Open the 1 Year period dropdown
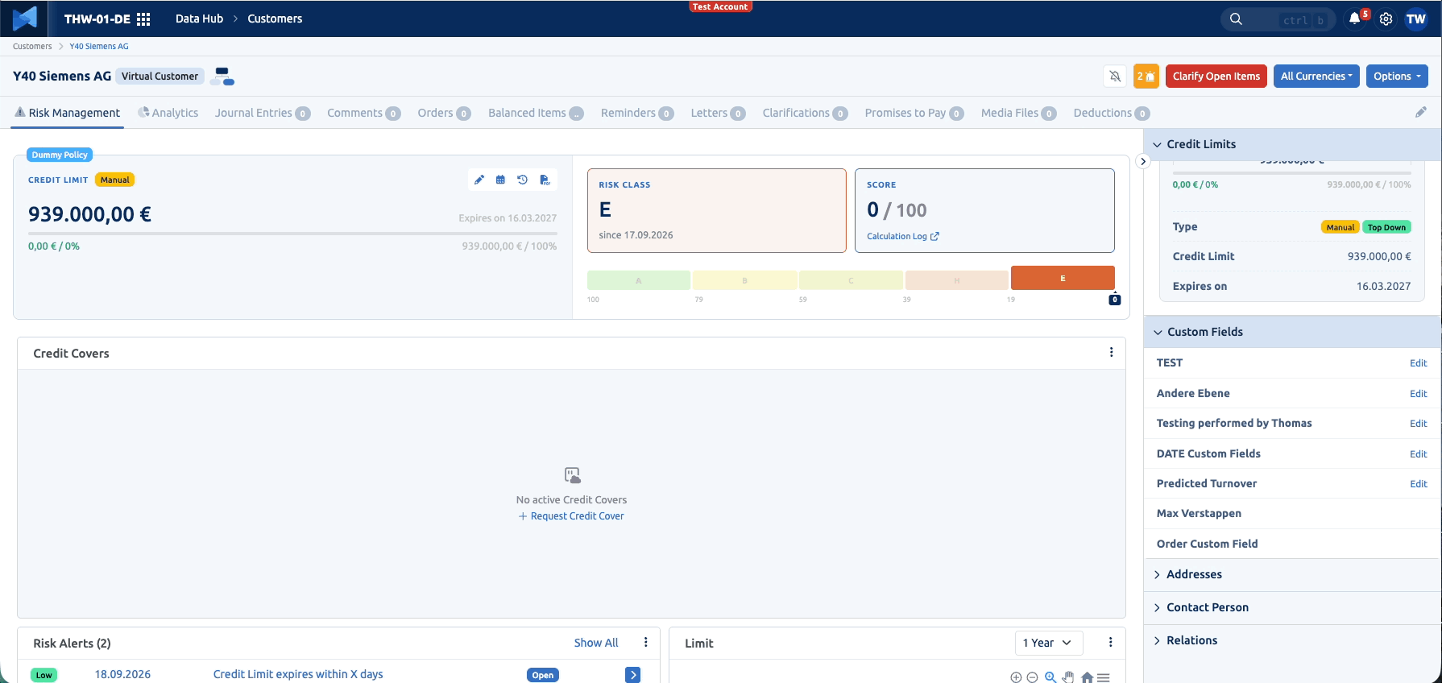This screenshot has height=683, width=1442. point(1048,643)
